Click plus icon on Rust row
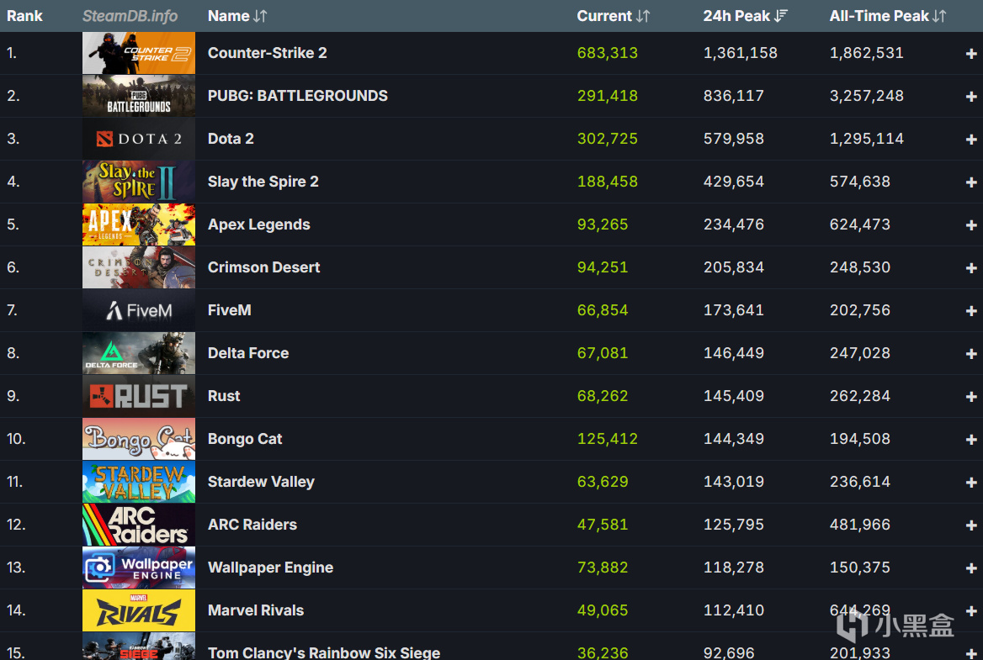The image size is (983, 660). [x=971, y=397]
